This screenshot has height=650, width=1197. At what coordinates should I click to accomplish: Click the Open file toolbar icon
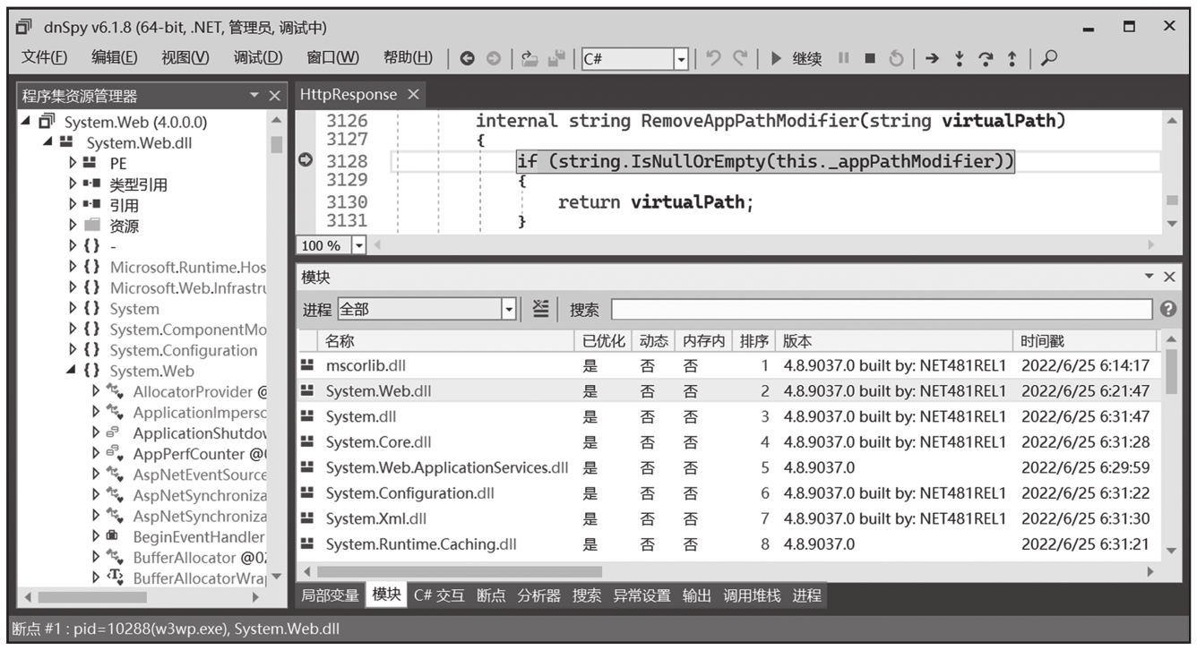tap(530, 58)
